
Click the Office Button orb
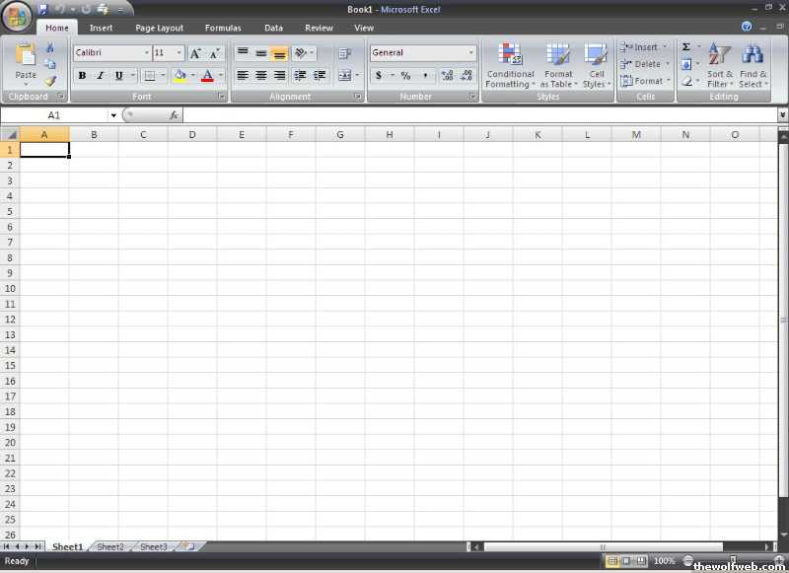tap(18, 18)
